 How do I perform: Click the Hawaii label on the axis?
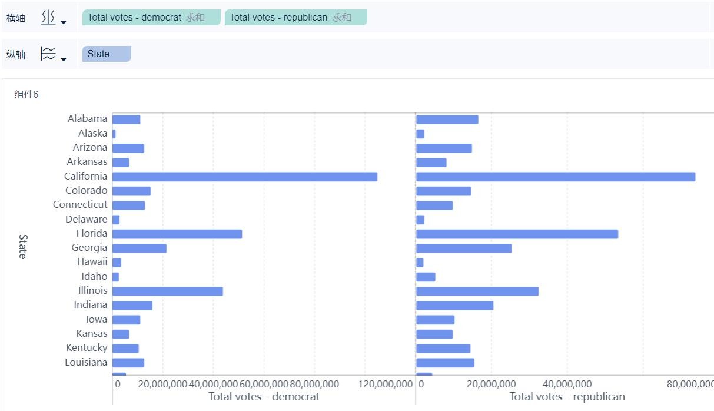(92, 262)
